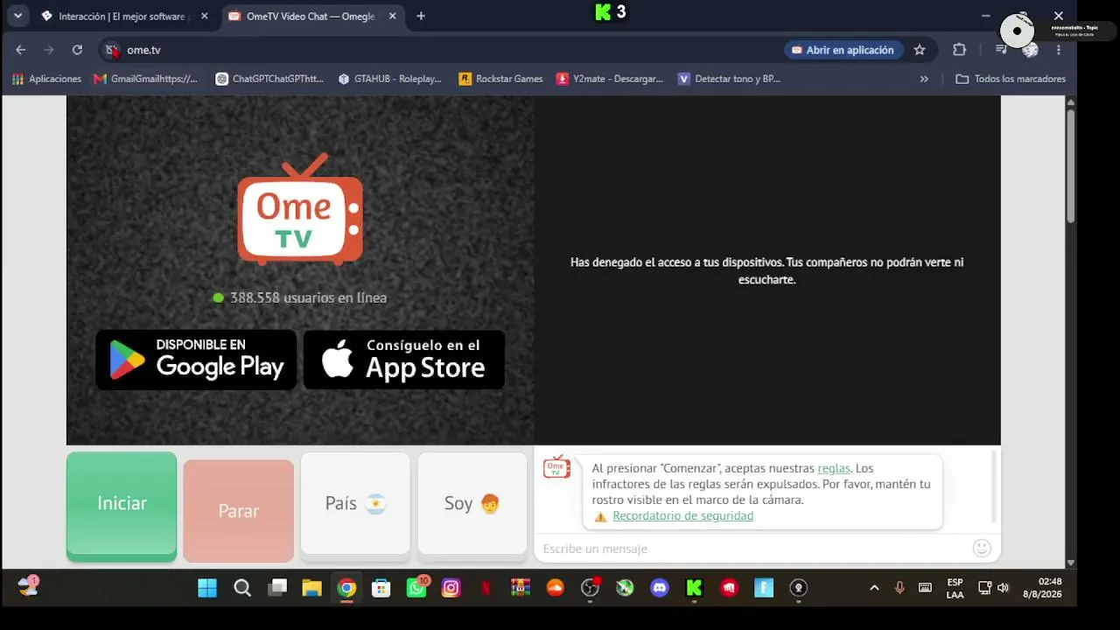The width and height of the screenshot is (1120, 630).
Task: Open the ChatGPT bookmark
Action: coord(269,79)
